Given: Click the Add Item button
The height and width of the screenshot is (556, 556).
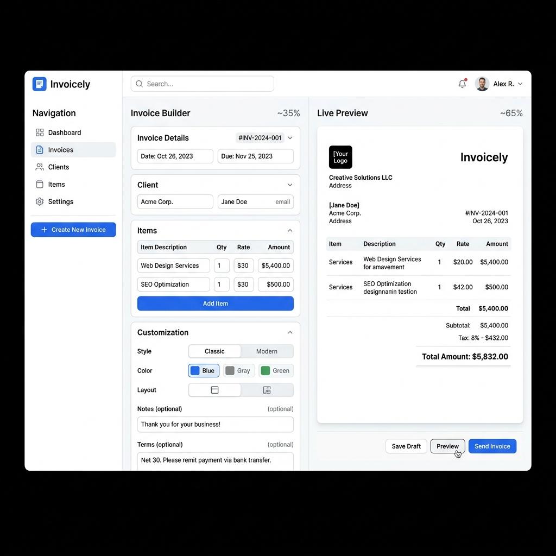Looking at the screenshot, I should click(215, 304).
